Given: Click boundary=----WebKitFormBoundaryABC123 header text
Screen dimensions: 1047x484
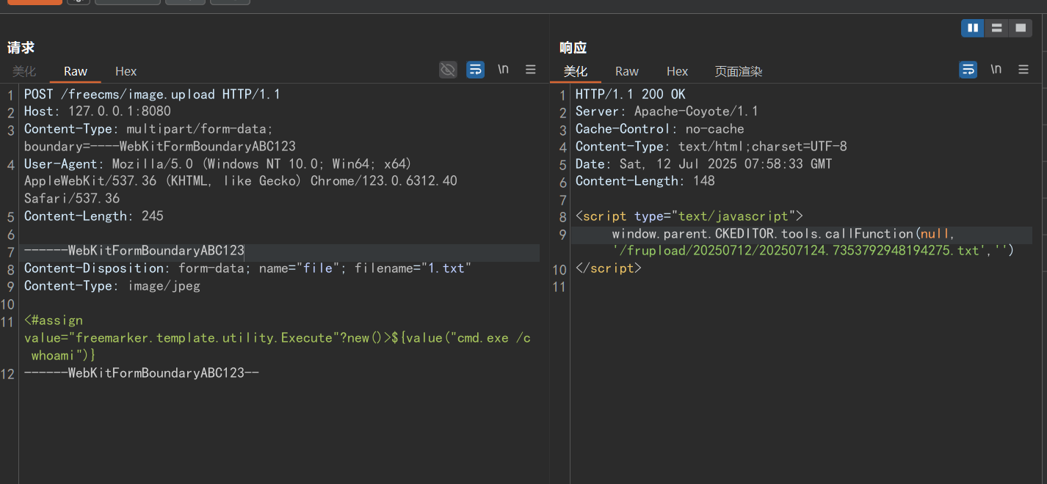Looking at the screenshot, I should tap(160, 147).
